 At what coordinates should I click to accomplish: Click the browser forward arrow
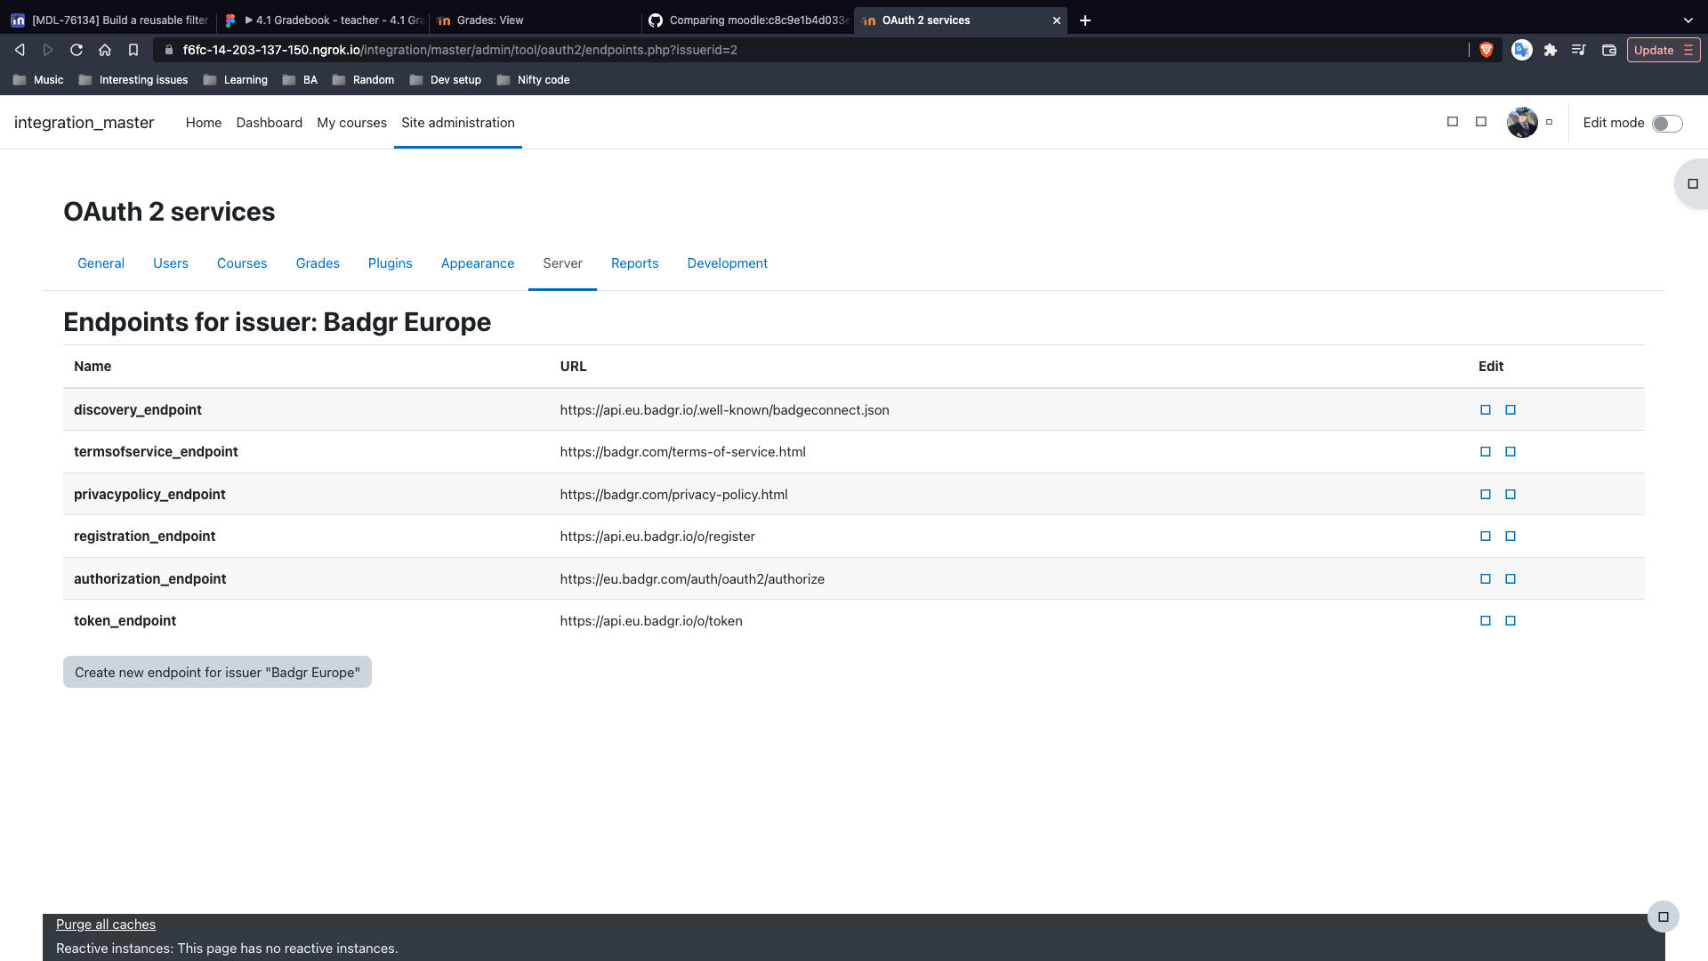48,50
